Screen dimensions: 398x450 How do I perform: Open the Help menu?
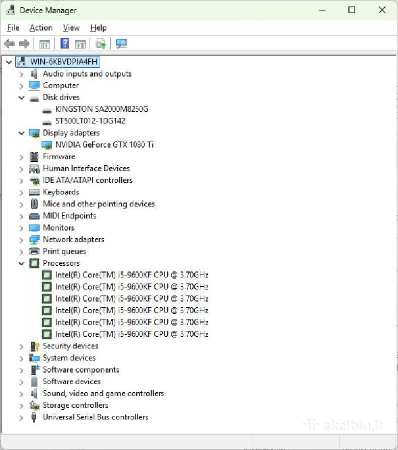click(x=98, y=28)
